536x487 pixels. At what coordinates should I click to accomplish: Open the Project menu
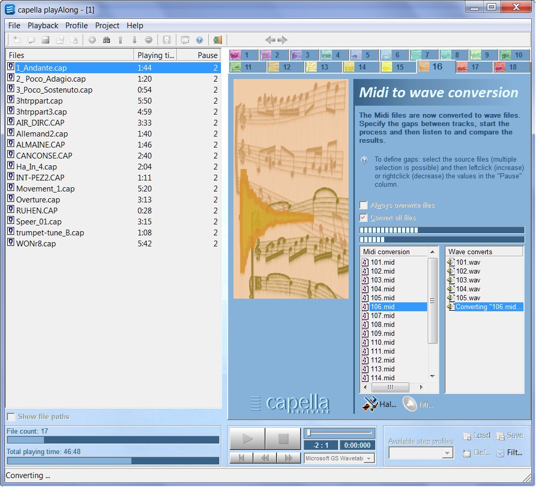(107, 26)
